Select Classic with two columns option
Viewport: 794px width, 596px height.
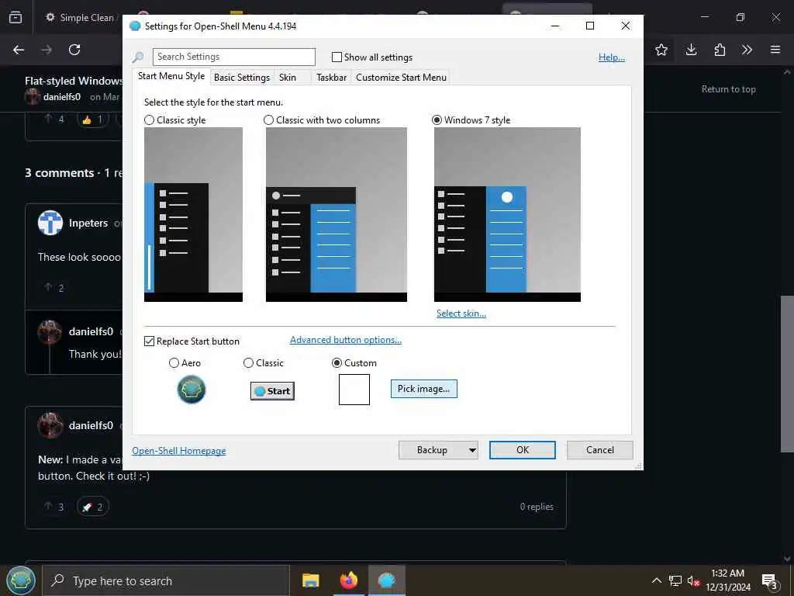point(268,120)
